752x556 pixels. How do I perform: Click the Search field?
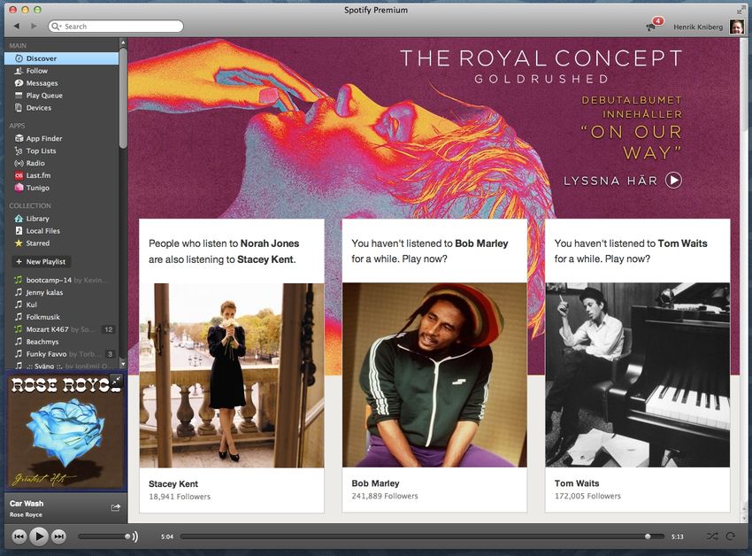point(116,26)
